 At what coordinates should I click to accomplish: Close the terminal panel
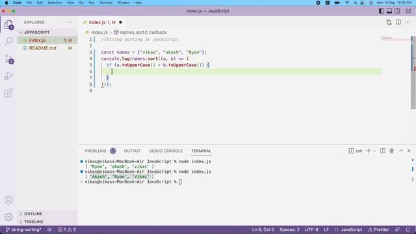click(409, 151)
